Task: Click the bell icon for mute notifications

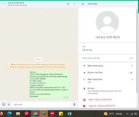Action: tap(84, 73)
